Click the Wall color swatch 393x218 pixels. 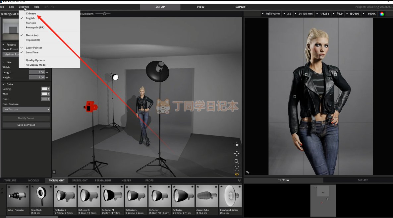45,94
